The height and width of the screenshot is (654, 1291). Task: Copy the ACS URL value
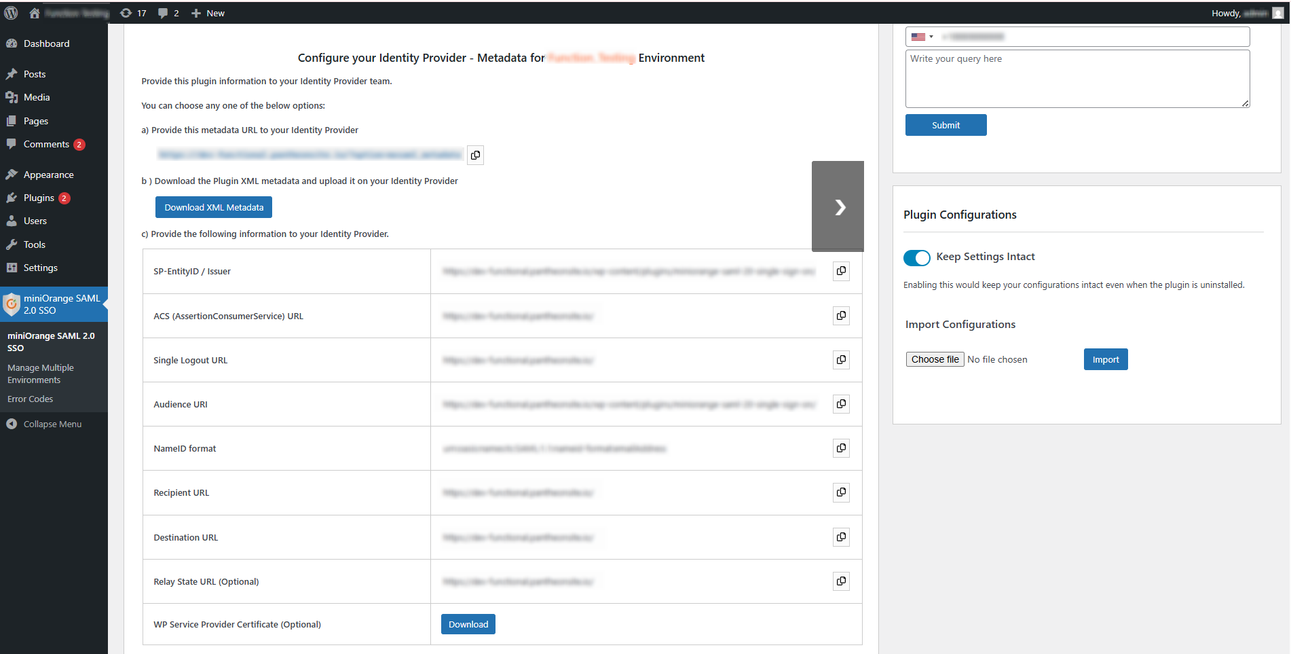841,316
